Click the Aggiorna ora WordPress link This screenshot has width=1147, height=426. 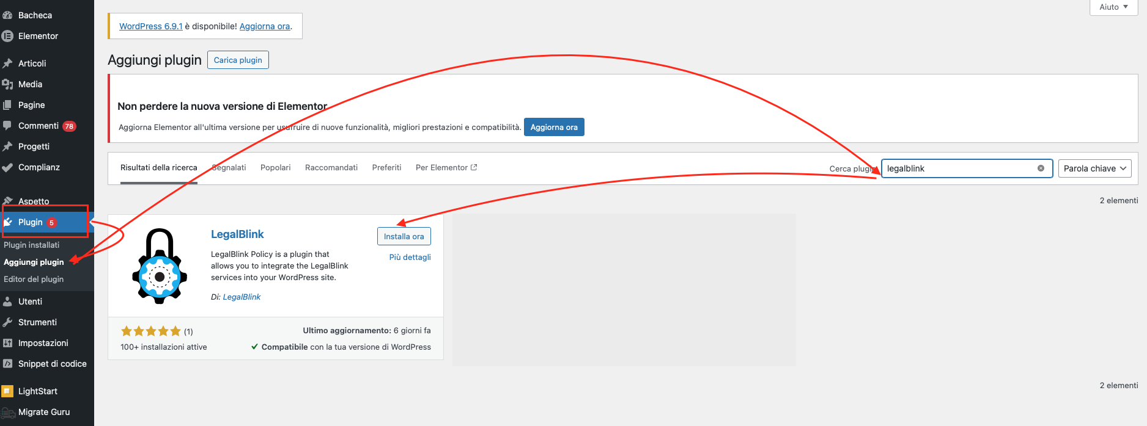click(265, 26)
